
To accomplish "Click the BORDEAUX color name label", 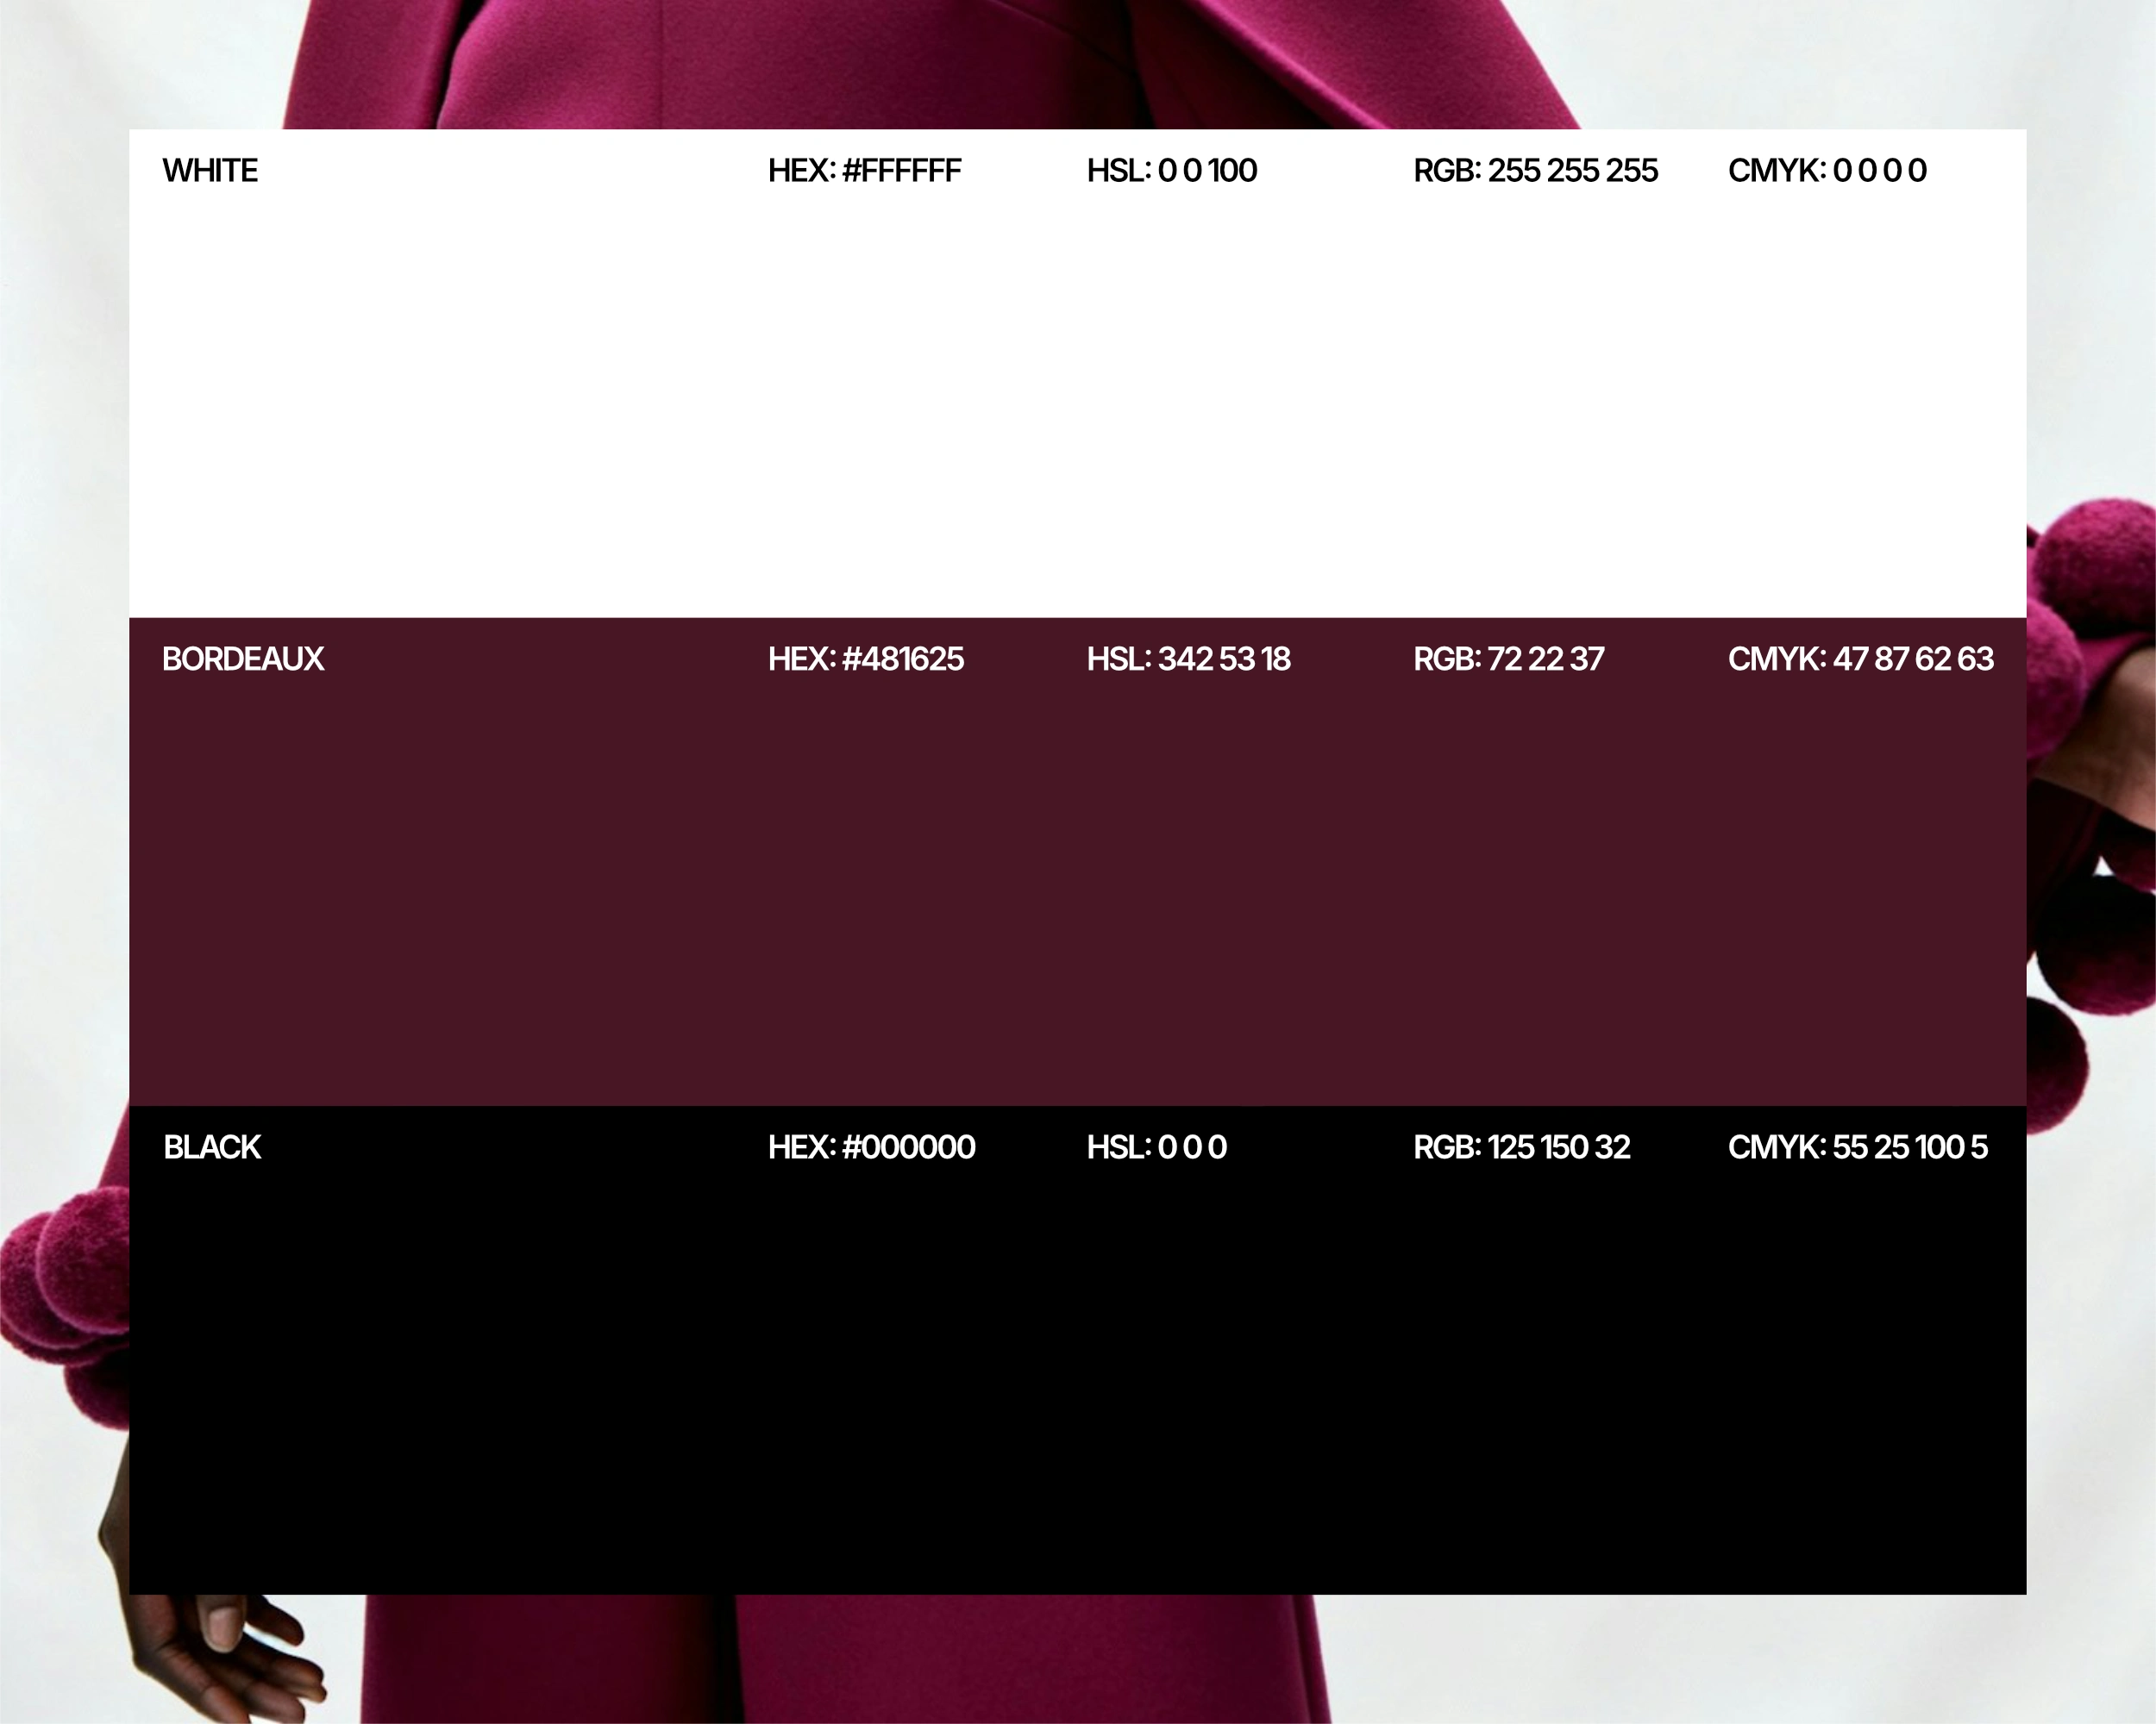I will (243, 659).
